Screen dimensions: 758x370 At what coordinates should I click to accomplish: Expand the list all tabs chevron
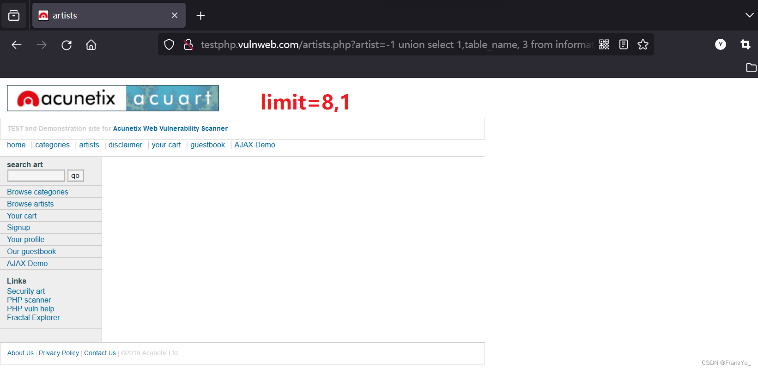(749, 15)
